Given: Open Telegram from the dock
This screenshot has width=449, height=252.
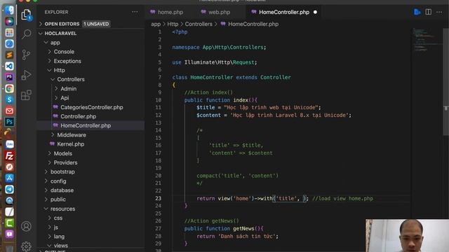Looking at the screenshot, I should point(9,190).
